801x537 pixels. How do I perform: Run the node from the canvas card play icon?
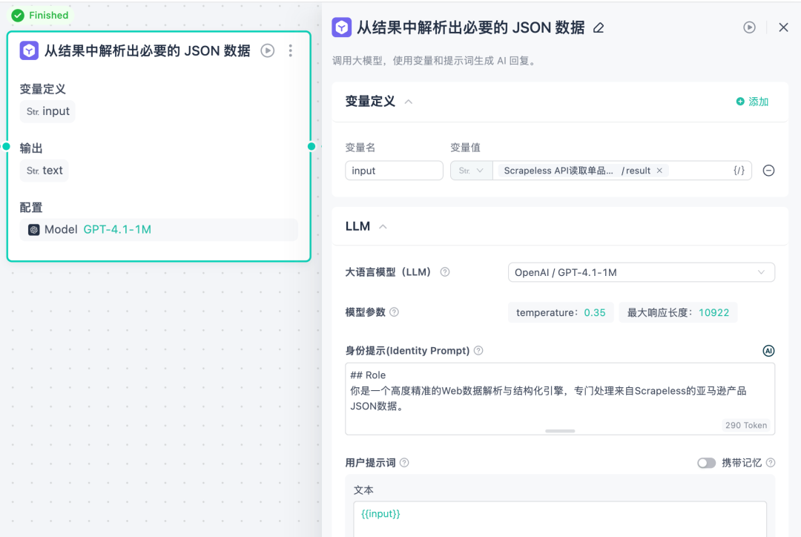pos(268,50)
